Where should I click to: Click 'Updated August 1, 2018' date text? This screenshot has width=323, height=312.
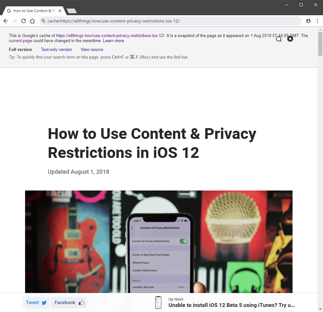[x=78, y=172]
